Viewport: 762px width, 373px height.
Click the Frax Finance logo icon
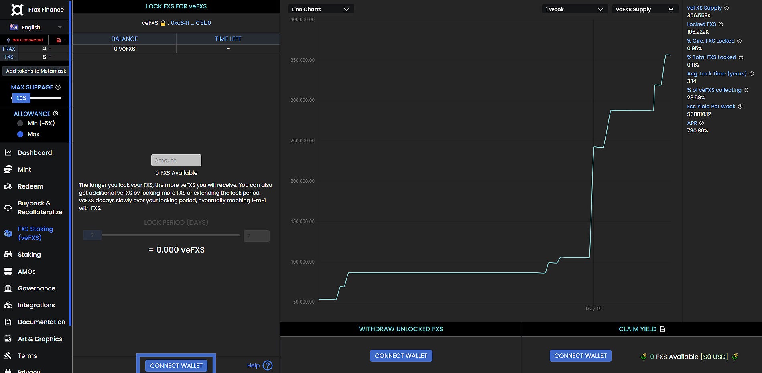(17, 10)
